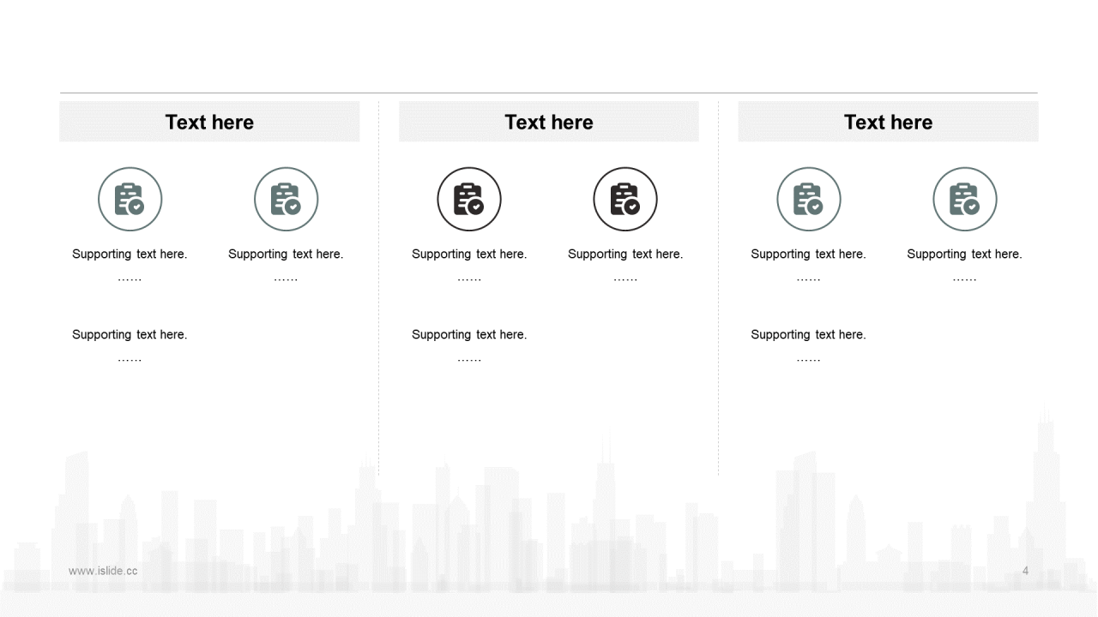
Task: Click supporting text under the right section's first icon
Action: click(x=808, y=255)
